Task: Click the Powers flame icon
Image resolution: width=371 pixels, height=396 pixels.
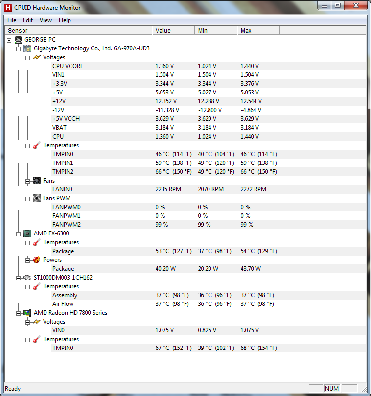Action: pos(37,260)
